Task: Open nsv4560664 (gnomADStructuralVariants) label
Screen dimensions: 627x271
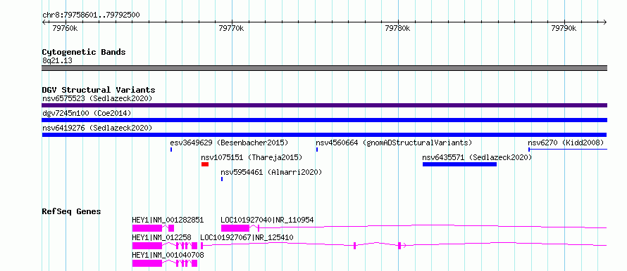Action: coord(394,143)
